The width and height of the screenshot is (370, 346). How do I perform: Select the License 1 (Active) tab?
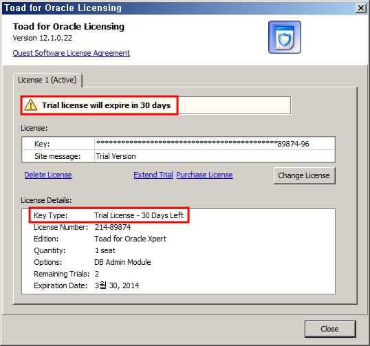[47, 80]
